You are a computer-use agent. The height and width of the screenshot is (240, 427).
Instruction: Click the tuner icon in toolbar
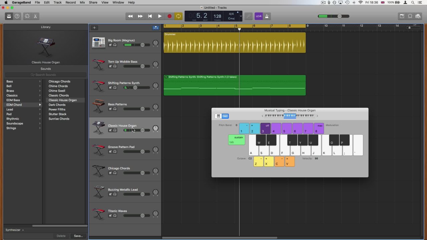click(248, 16)
